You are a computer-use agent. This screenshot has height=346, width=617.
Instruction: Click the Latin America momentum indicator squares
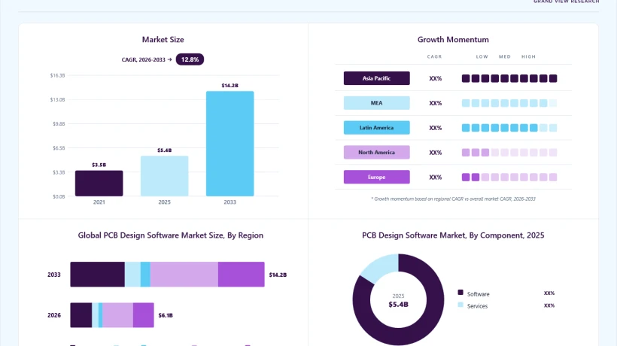pos(509,128)
